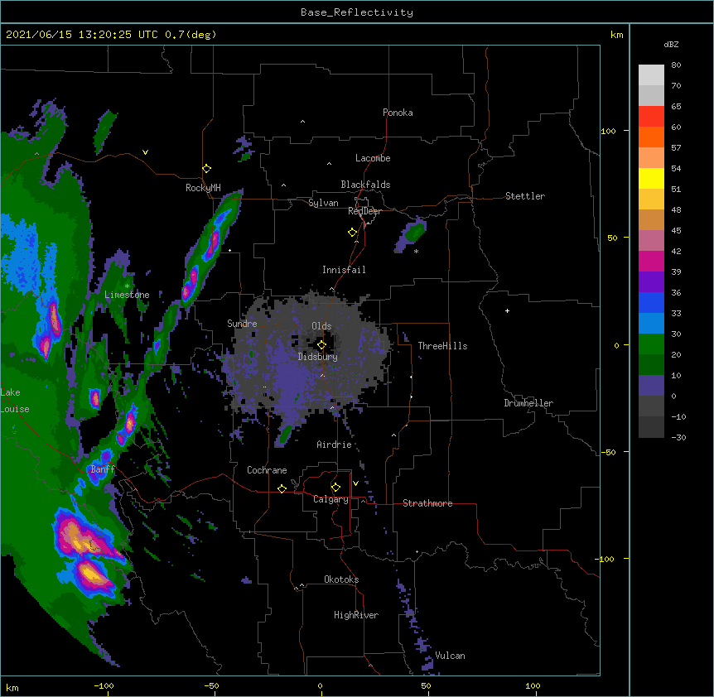Select the red 60-65 dBZ legend swatch
714x697 pixels.
pyautogui.click(x=651, y=117)
